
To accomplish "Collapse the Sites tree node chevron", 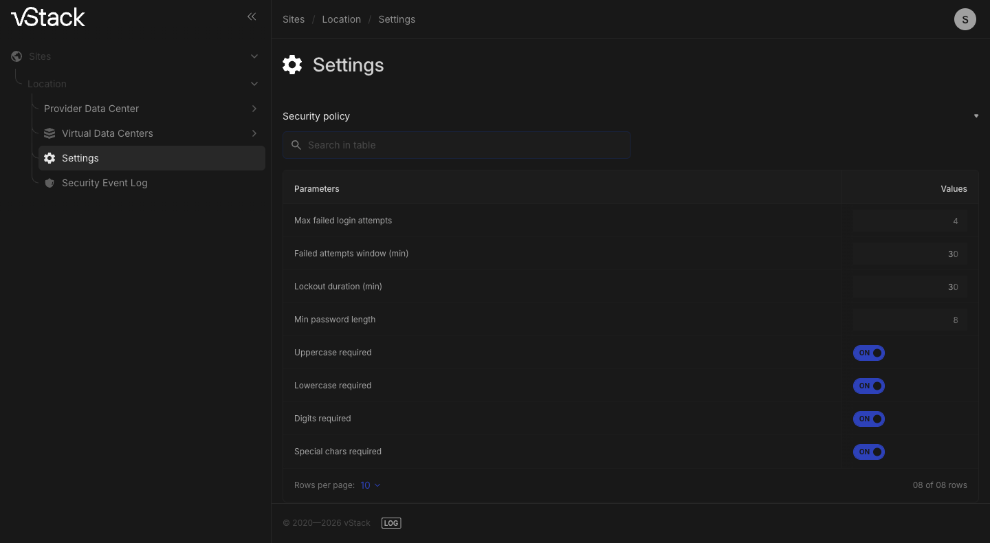I will [x=254, y=56].
